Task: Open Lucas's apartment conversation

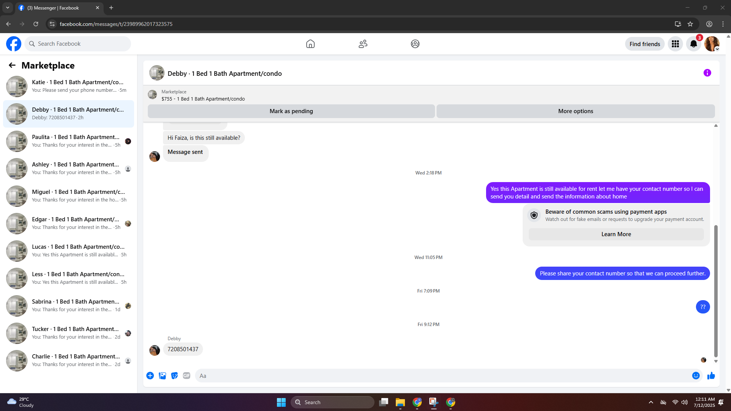Action: click(x=69, y=251)
